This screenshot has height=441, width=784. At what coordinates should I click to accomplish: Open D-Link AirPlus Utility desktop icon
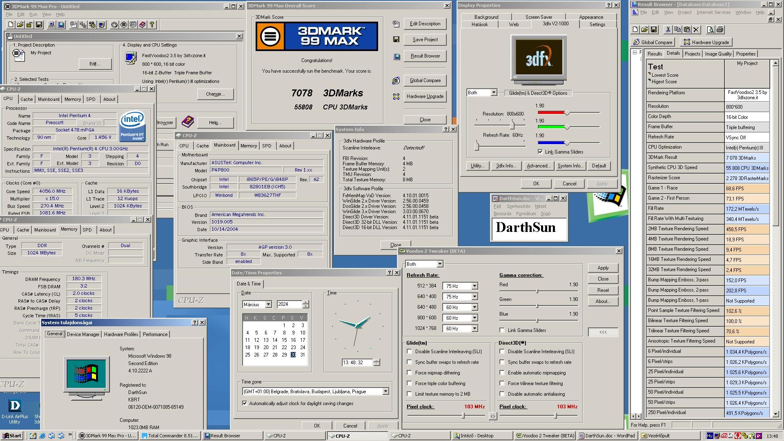[15, 410]
